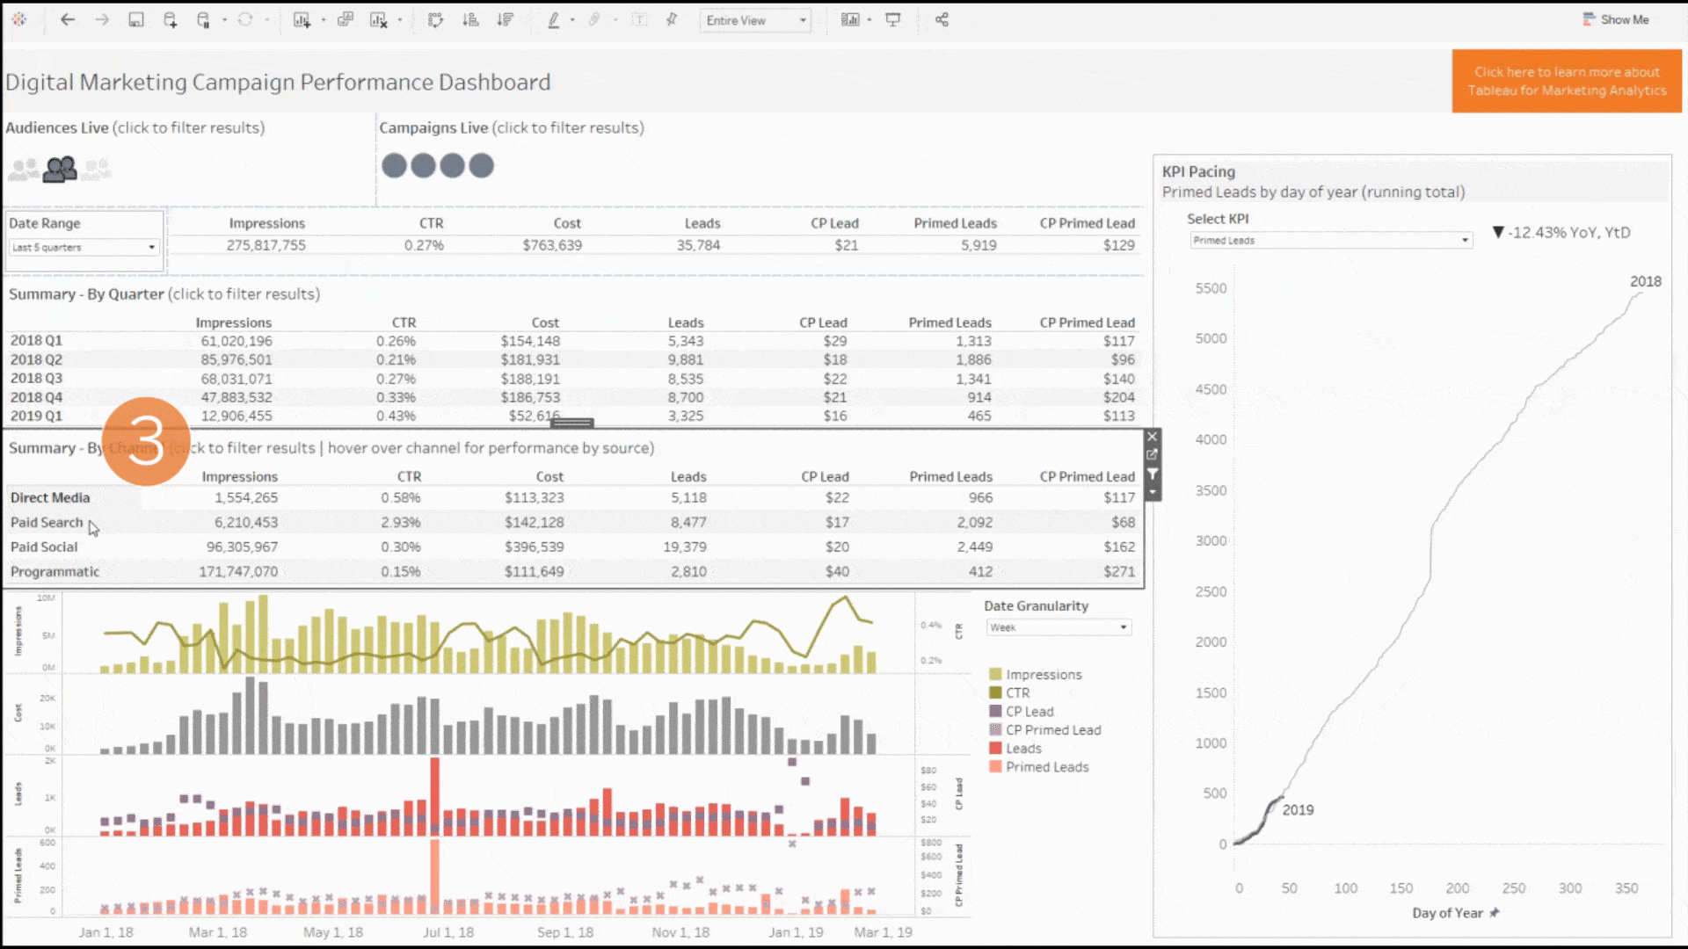Viewport: 1688px width, 949px height.
Task: Select the highlight/markup tool icon
Action: point(554,19)
